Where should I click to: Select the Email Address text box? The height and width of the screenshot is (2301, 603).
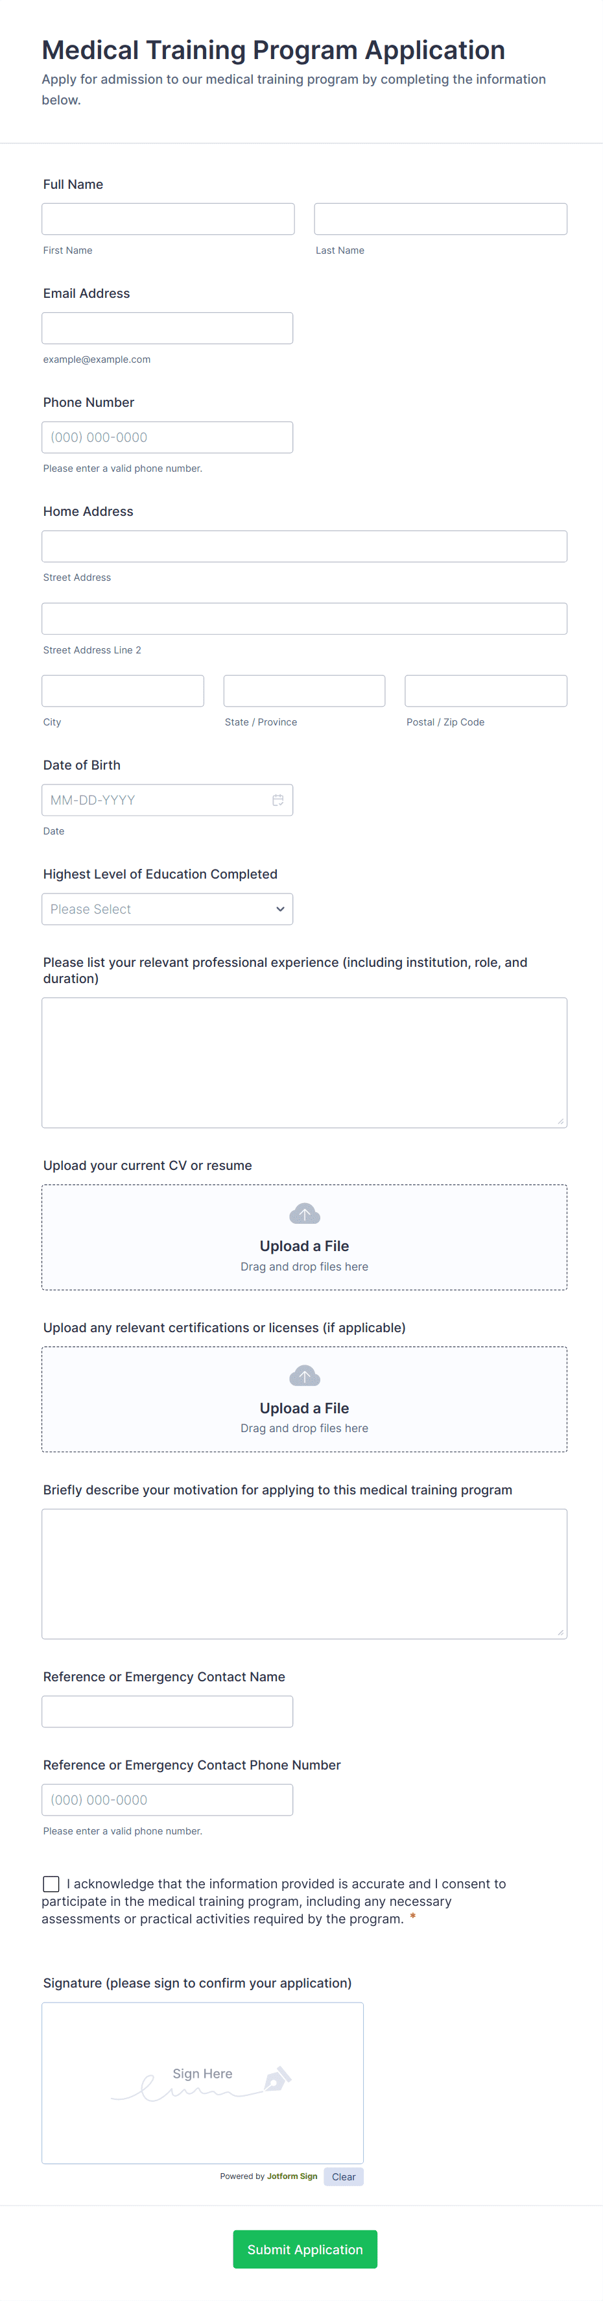[x=168, y=328]
